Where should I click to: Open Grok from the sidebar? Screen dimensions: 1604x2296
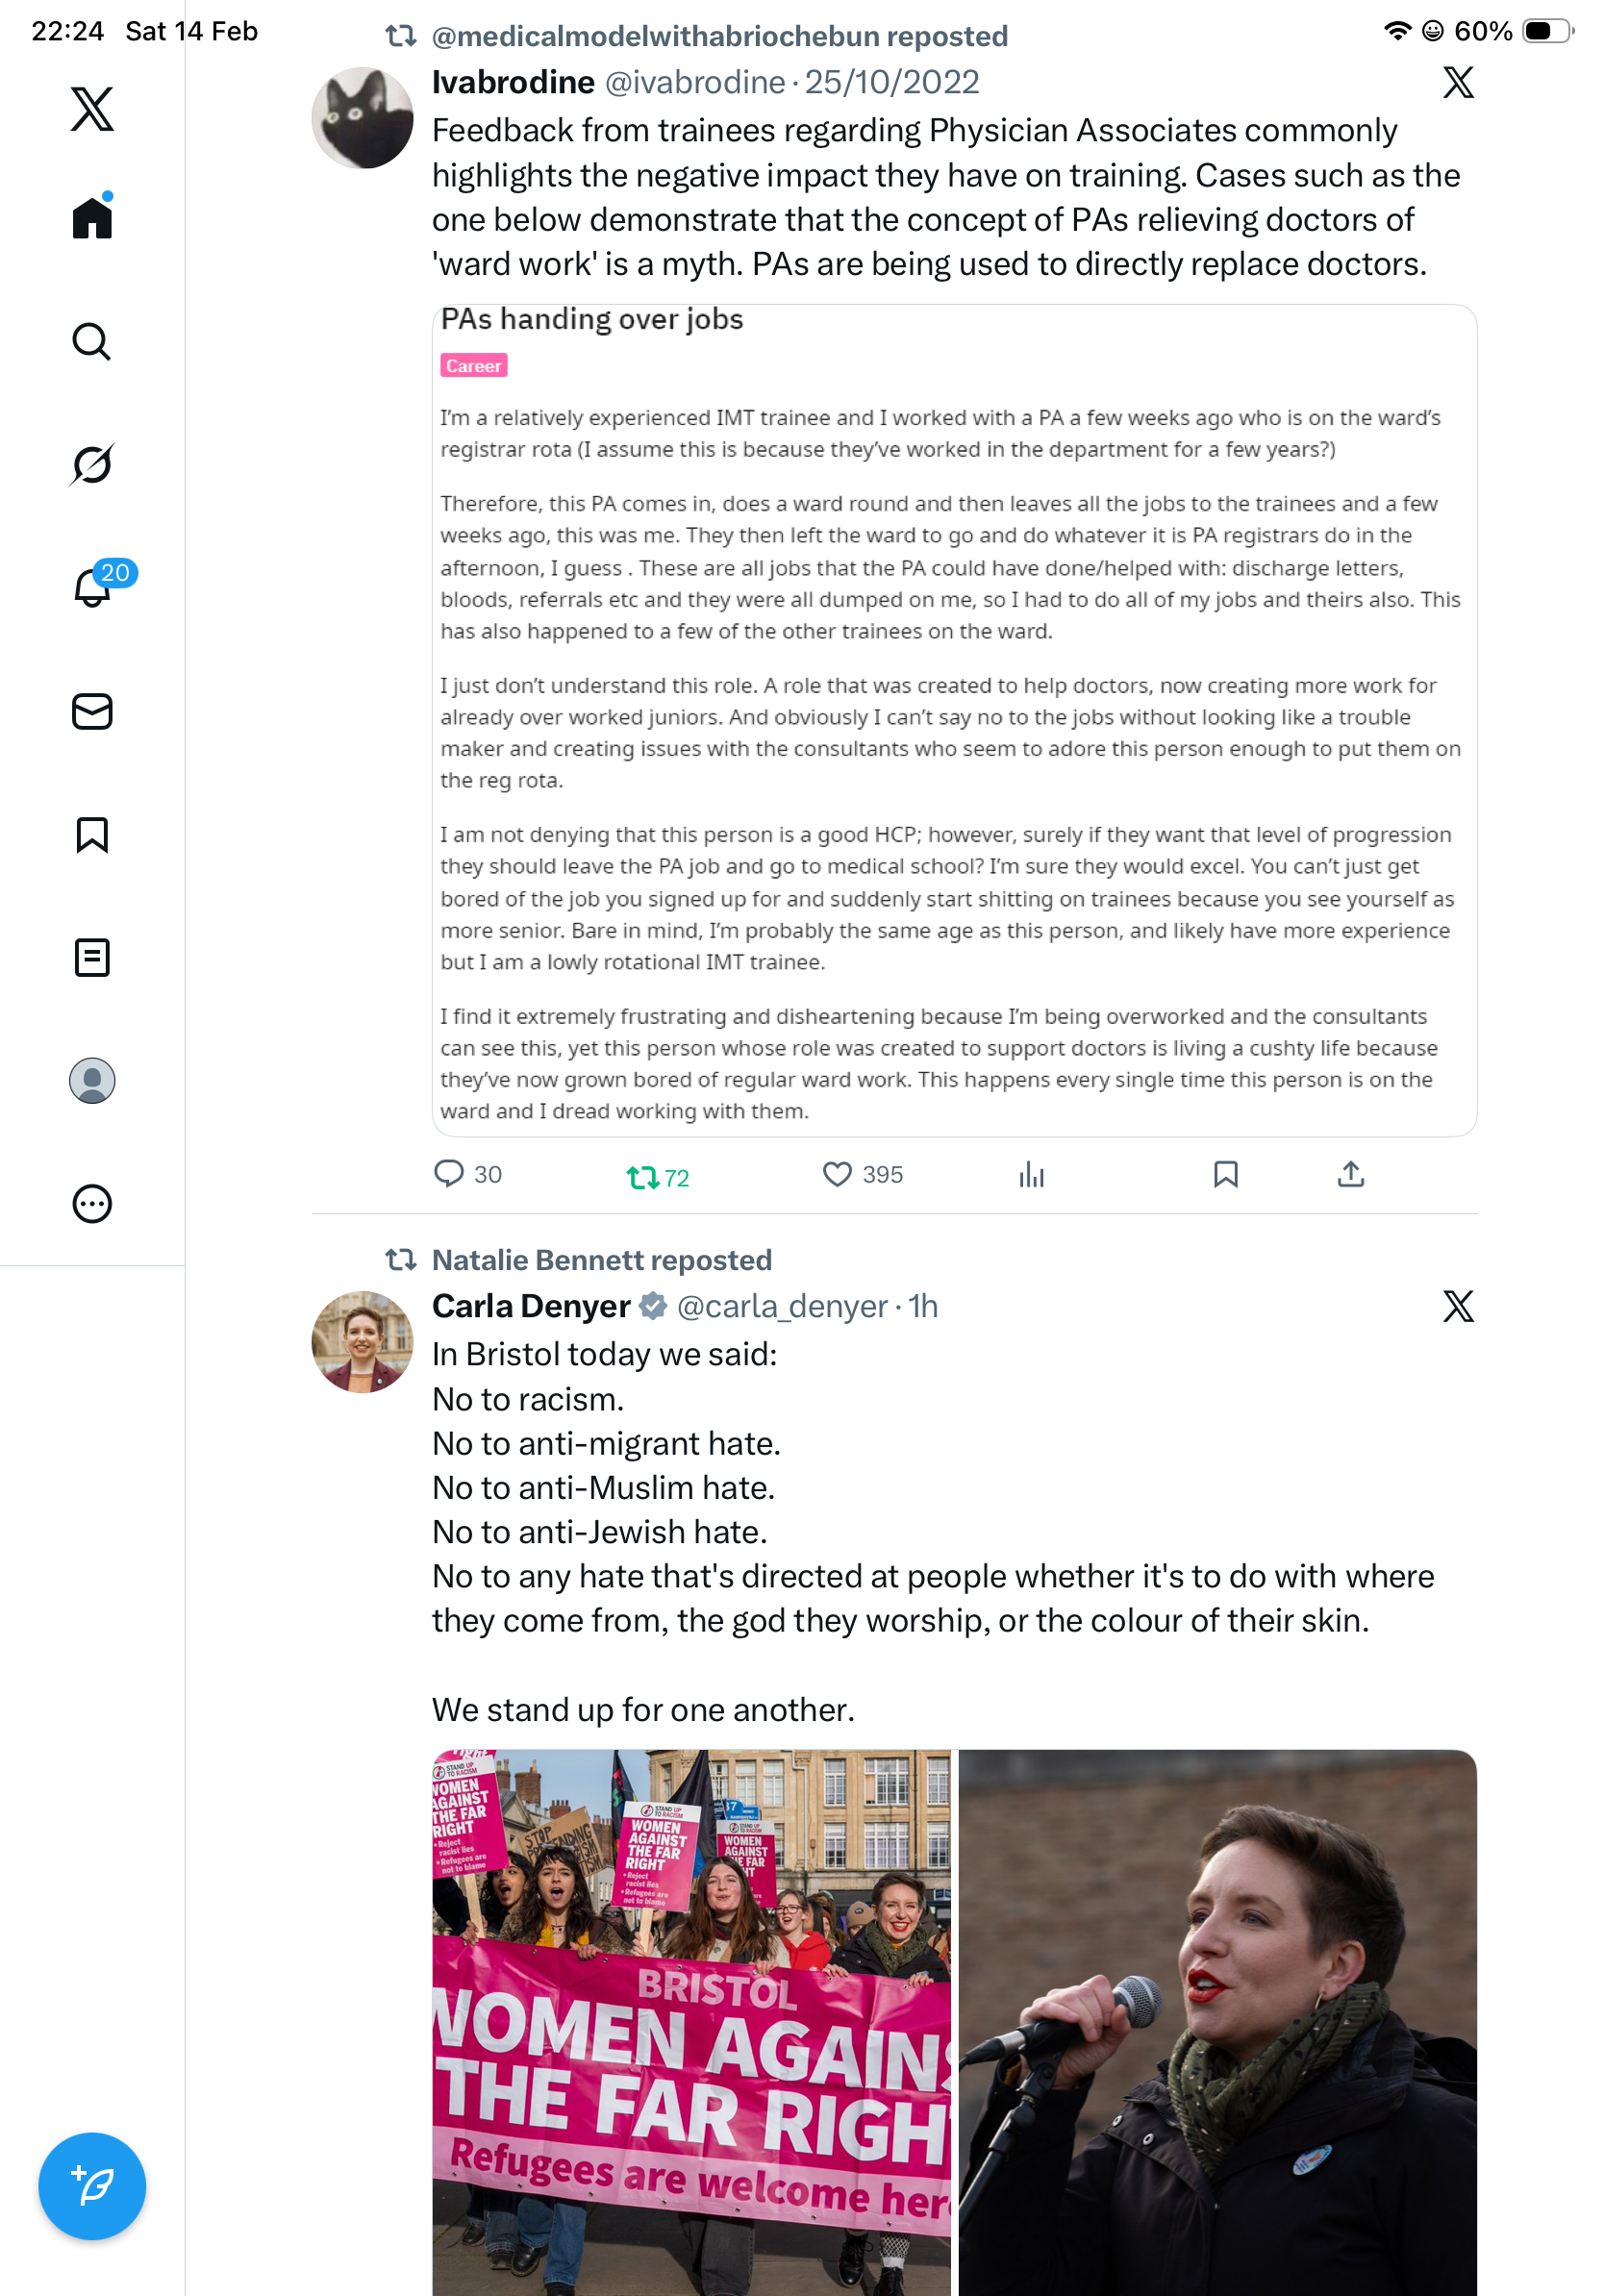(92, 464)
